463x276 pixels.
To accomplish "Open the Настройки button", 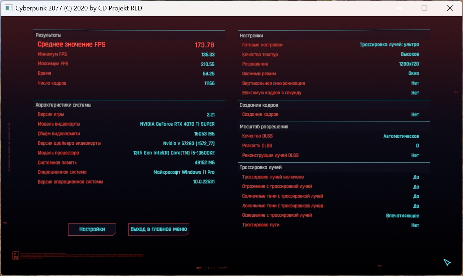I will 92,229.
